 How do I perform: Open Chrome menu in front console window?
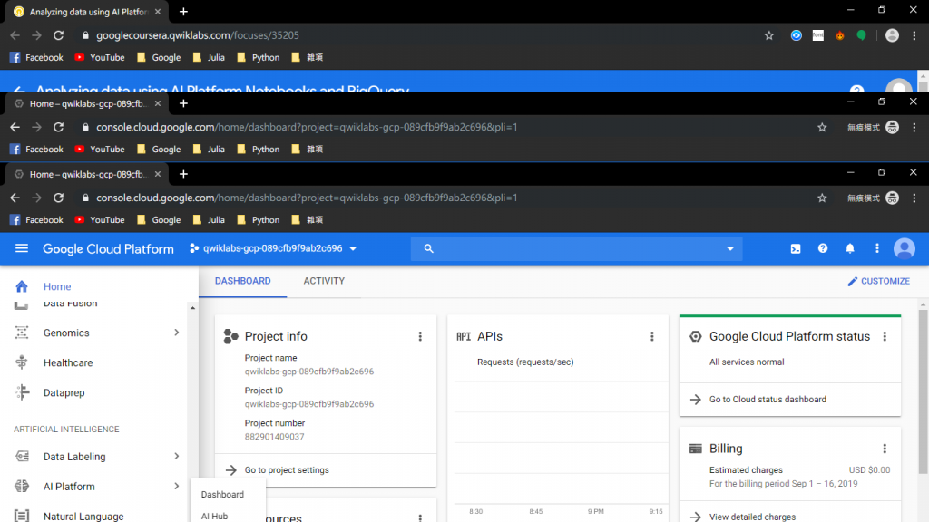(x=914, y=198)
